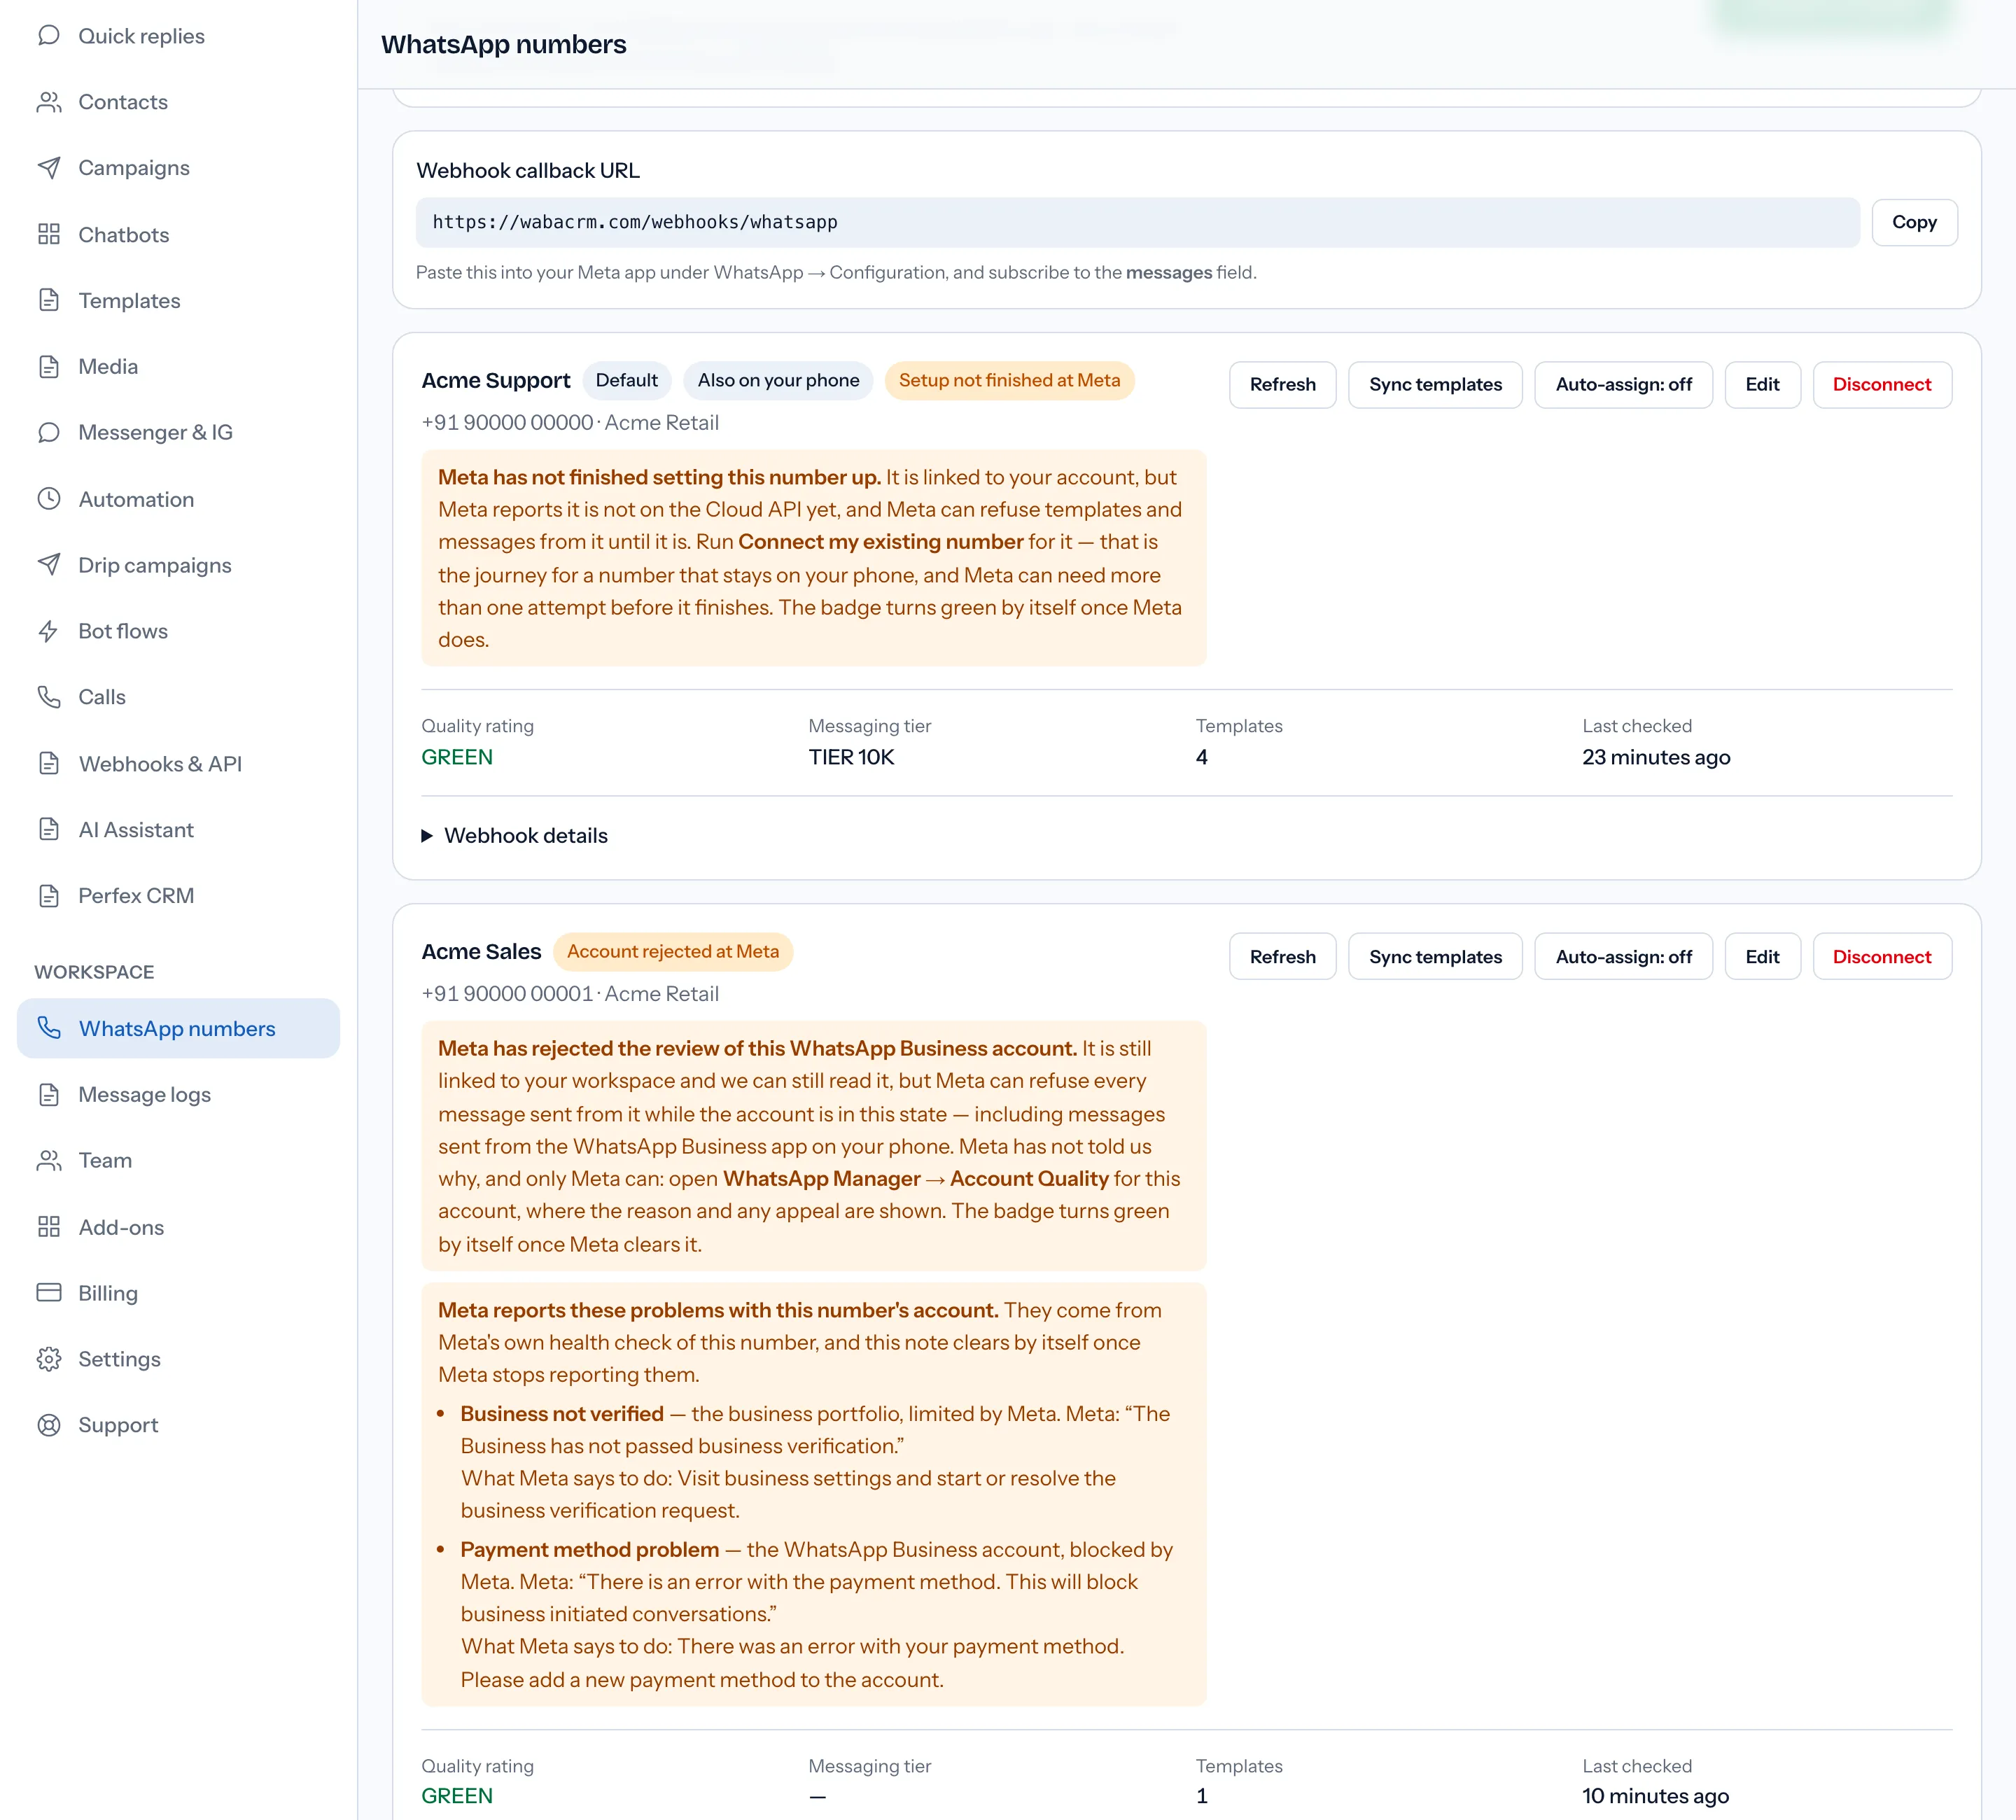Sync templates for Acme Support
This screenshot has width=2016, height=1820.
click(x=1435, y=385)
